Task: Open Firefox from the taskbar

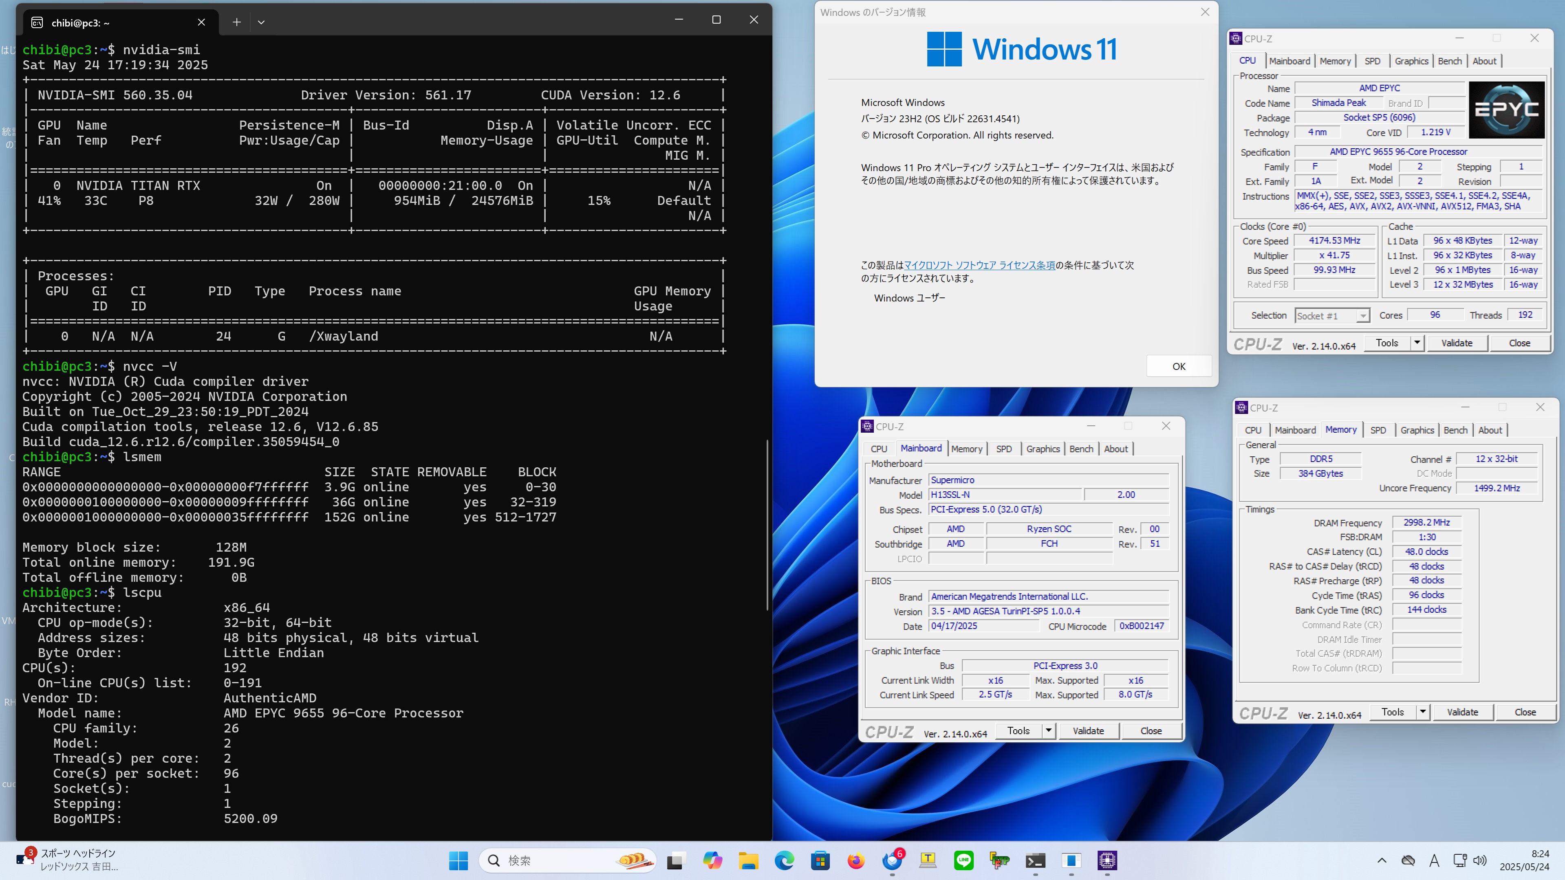Action: [x=855, y=860]
